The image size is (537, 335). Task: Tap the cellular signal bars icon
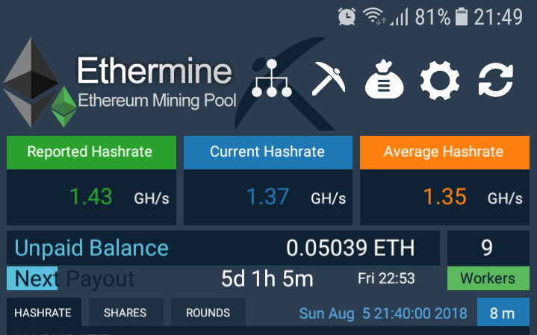pos(400,16)
